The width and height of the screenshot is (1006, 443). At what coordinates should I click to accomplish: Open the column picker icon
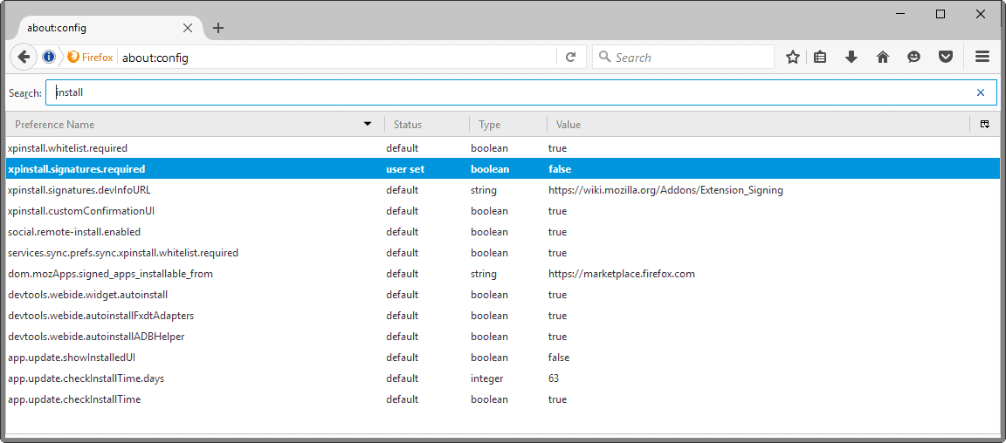pos(985,125)
